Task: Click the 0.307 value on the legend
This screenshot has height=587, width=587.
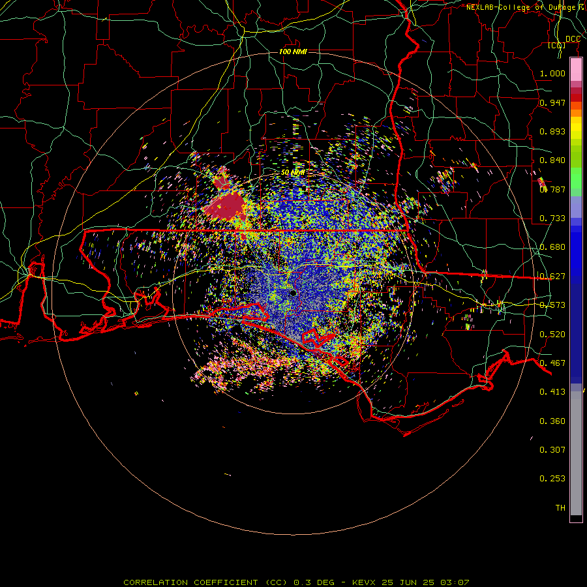Action: (552, 450)
